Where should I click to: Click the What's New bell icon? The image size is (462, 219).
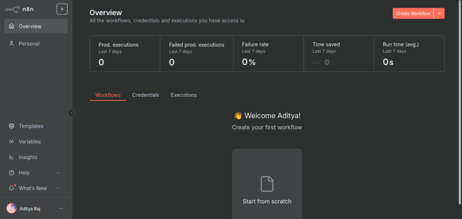(x=12, y=188)
